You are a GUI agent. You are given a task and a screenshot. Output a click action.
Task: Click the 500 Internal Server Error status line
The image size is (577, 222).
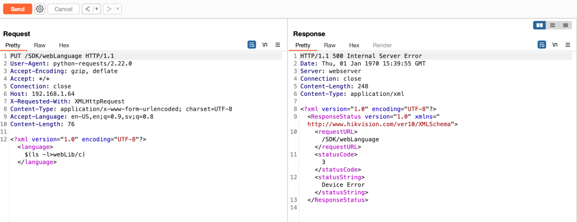tap(361, 56)
